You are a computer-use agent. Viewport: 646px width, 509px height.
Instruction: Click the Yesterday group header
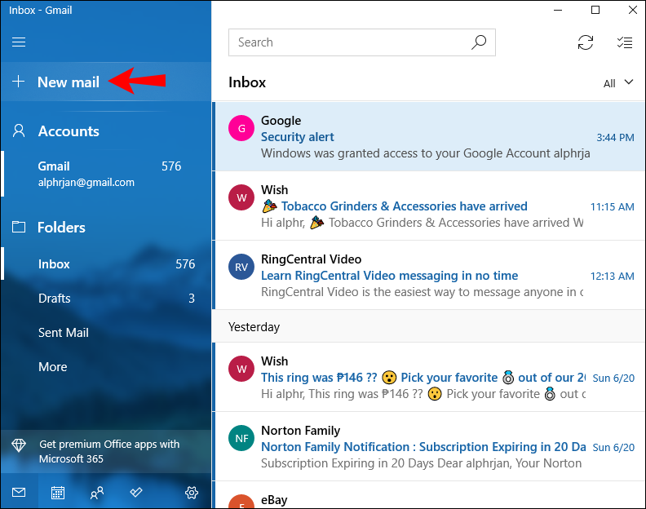[x=430, y=326]
